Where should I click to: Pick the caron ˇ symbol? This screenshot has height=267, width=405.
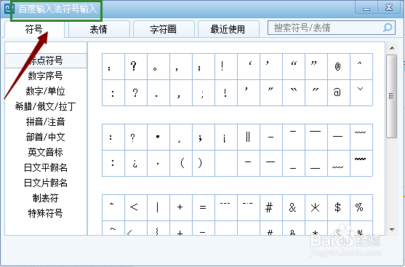point(361,93)
